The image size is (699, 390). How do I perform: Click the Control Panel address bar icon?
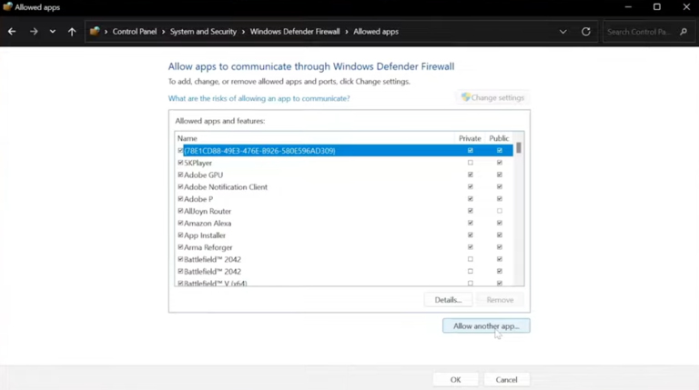tap(95, 32)
